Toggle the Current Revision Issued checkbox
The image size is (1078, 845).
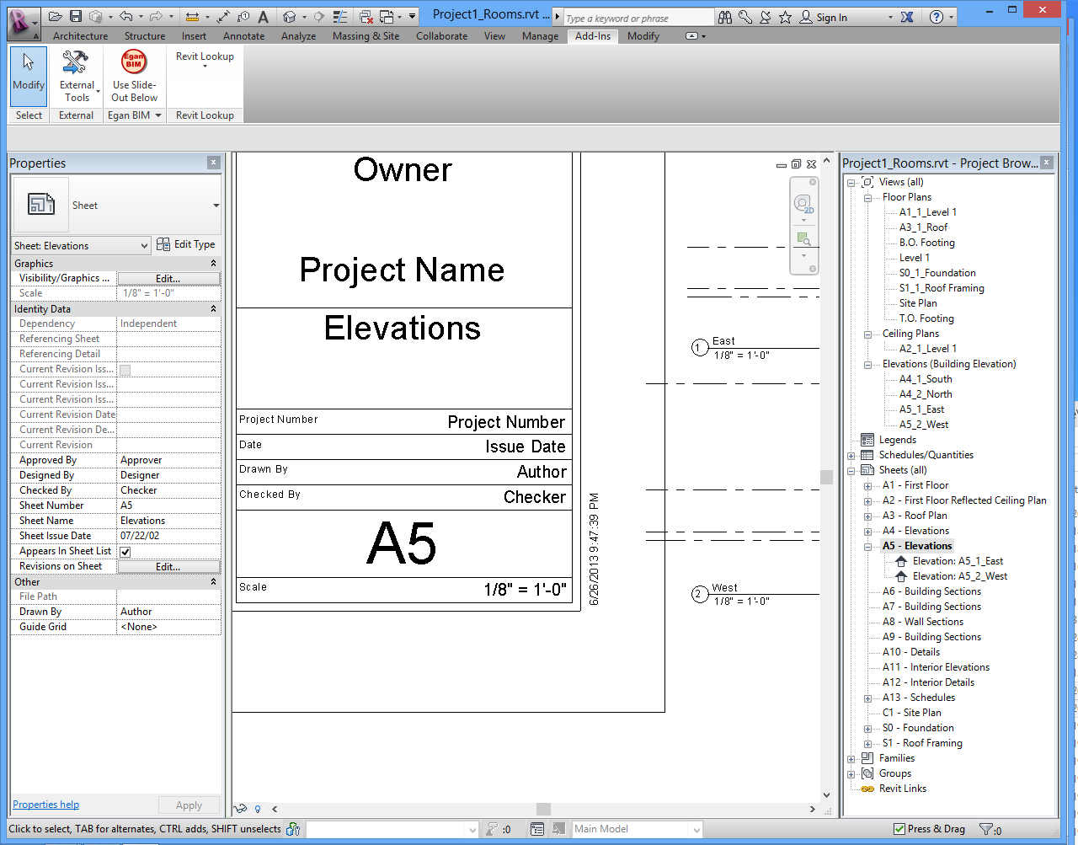125,370
